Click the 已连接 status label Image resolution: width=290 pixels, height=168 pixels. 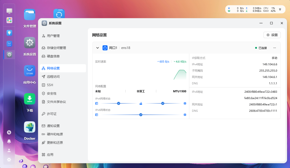pos(263,48)
